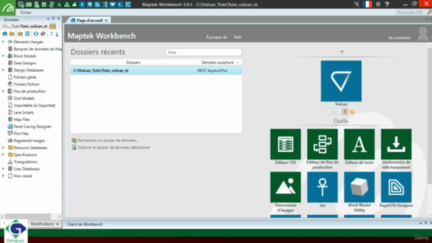Click the Dossiers column header
The image size is (432, 243).
(133, 63)
